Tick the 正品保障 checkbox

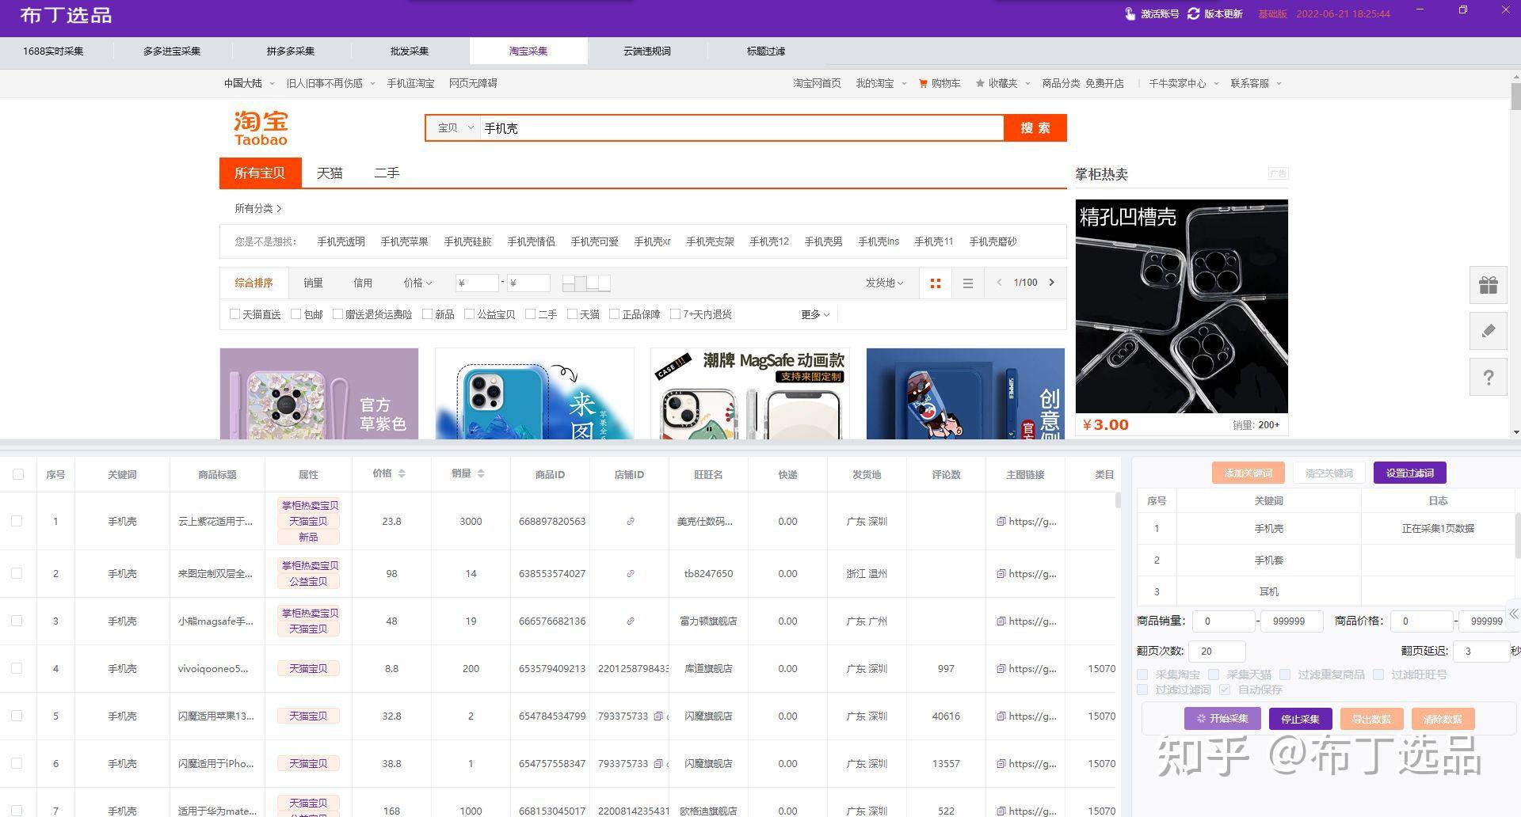[x=614, y=314]
